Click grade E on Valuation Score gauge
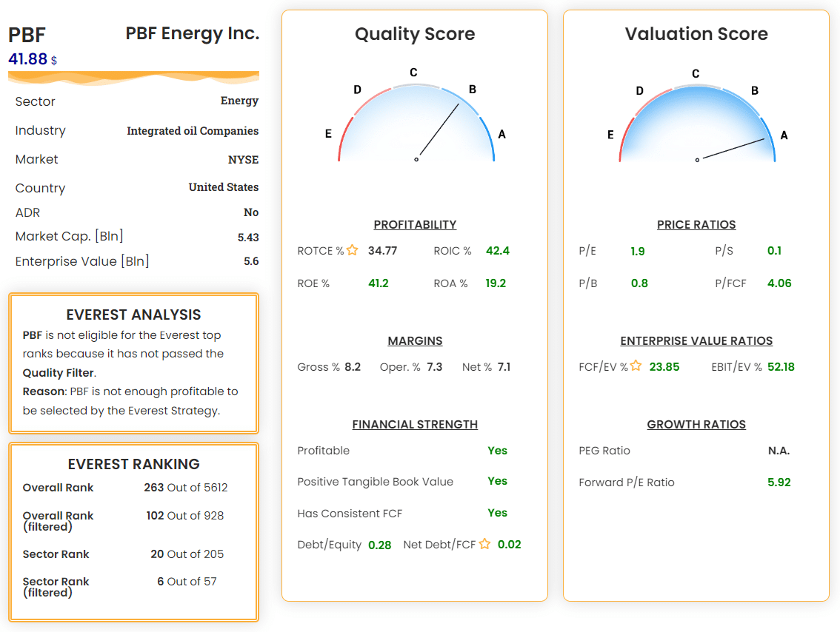This screenshot has height=632, width=840. tap(610, 135)
